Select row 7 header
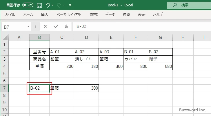This screenshot has height=116, width=211. 4,88
